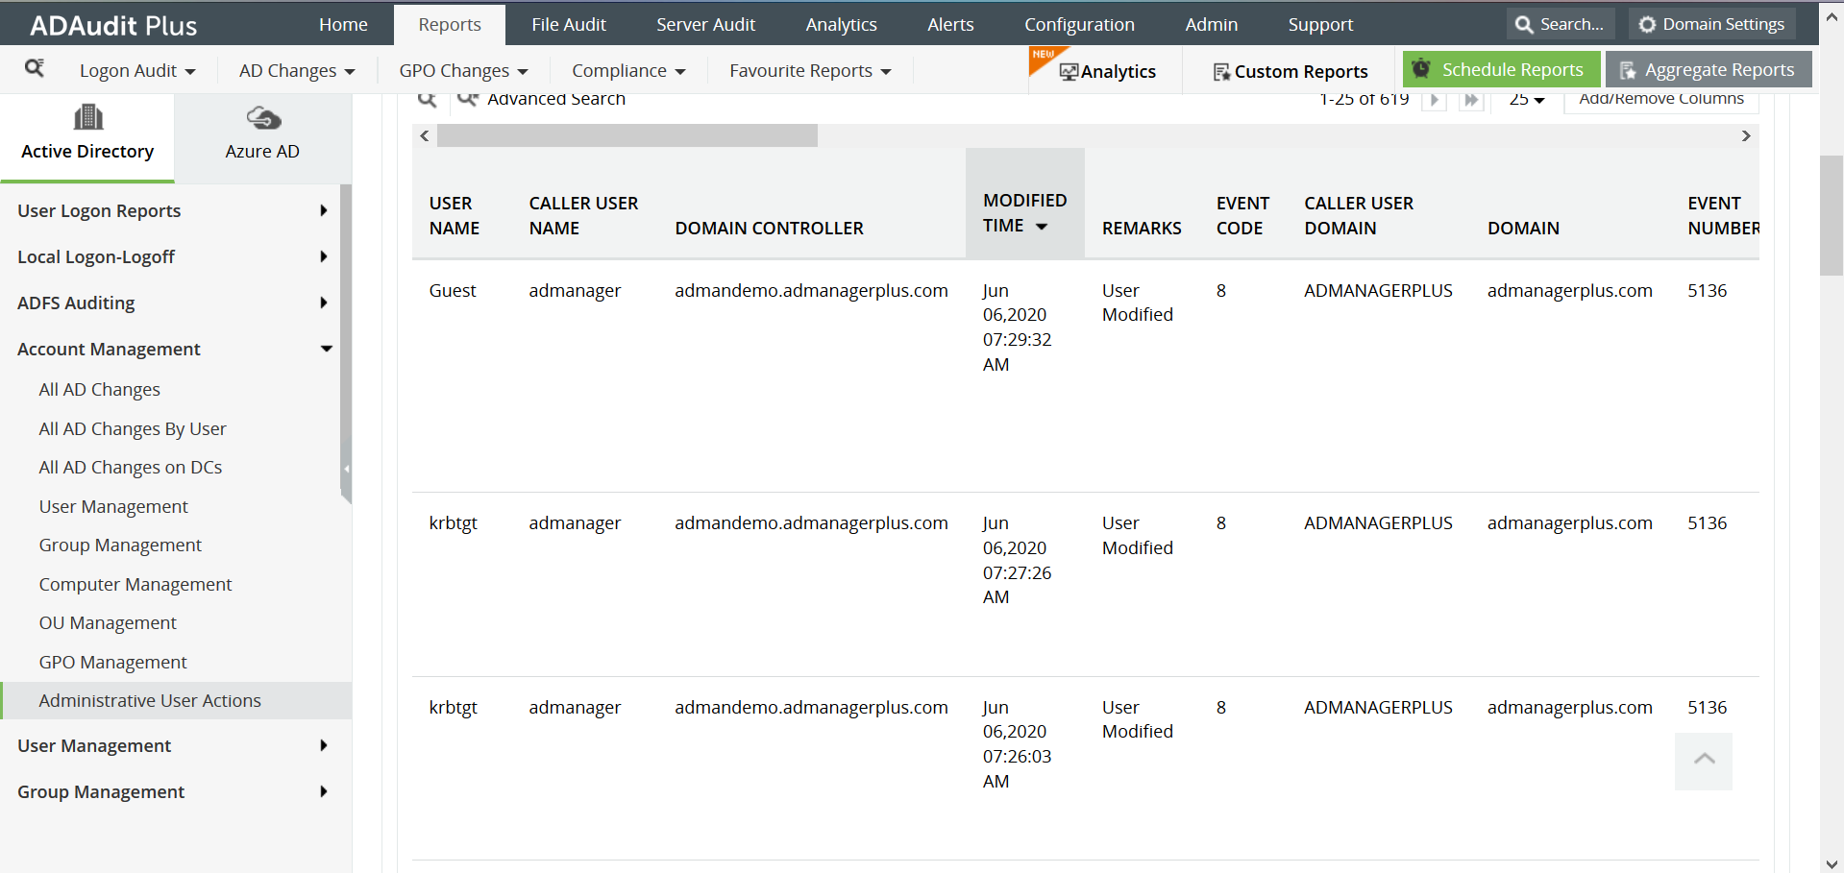Click the Aggregate Reports document icon
Screen dimensions: 1844x873
tap(1628, 70)
